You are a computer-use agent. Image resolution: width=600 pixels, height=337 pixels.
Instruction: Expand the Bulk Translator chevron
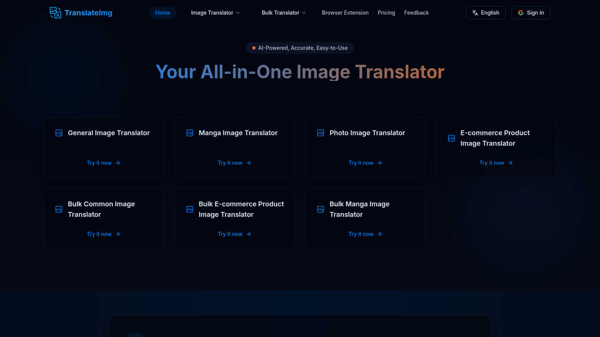coord(304,13)
